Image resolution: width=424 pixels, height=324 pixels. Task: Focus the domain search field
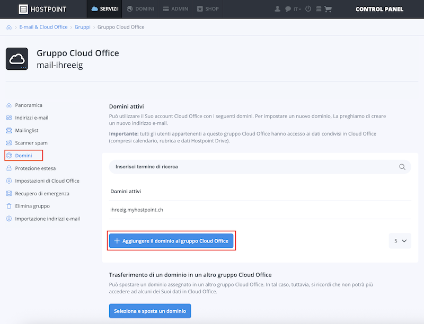point(260,167)
